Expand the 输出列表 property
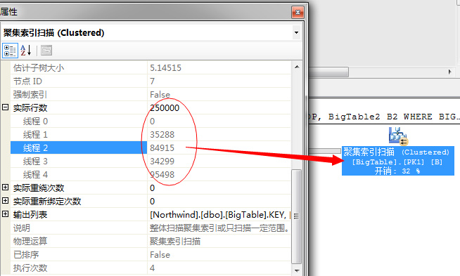Image resolution: width=460 pixels, height=276 pixels. pos(6,214)
